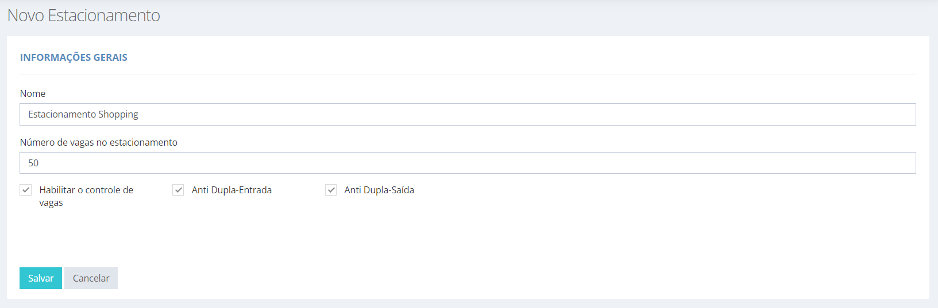Image resolution: width=938 pixels, height=308 pixels.
Task: Select the Número de vagas input field
Action: click(x=468, y=163)
